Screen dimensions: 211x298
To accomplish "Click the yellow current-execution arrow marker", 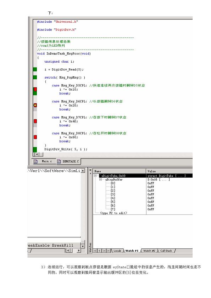I will [35, 105].
